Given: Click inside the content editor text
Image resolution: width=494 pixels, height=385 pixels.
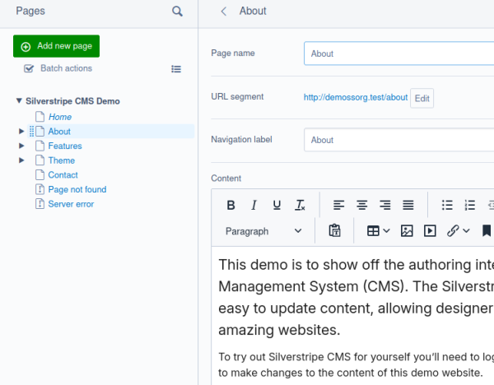Looking at the screenshot, I should [x=352, y=316].
